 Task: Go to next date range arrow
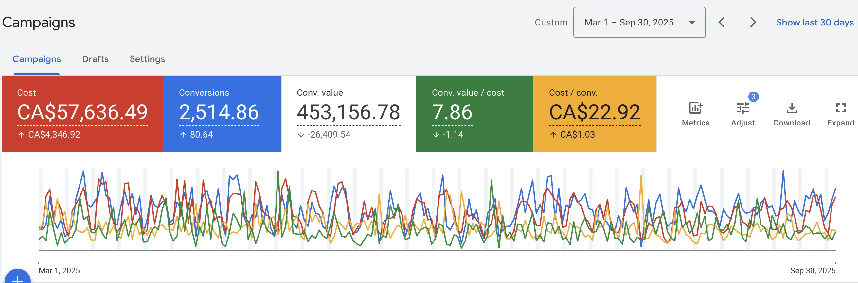click(x=753, y=22)
